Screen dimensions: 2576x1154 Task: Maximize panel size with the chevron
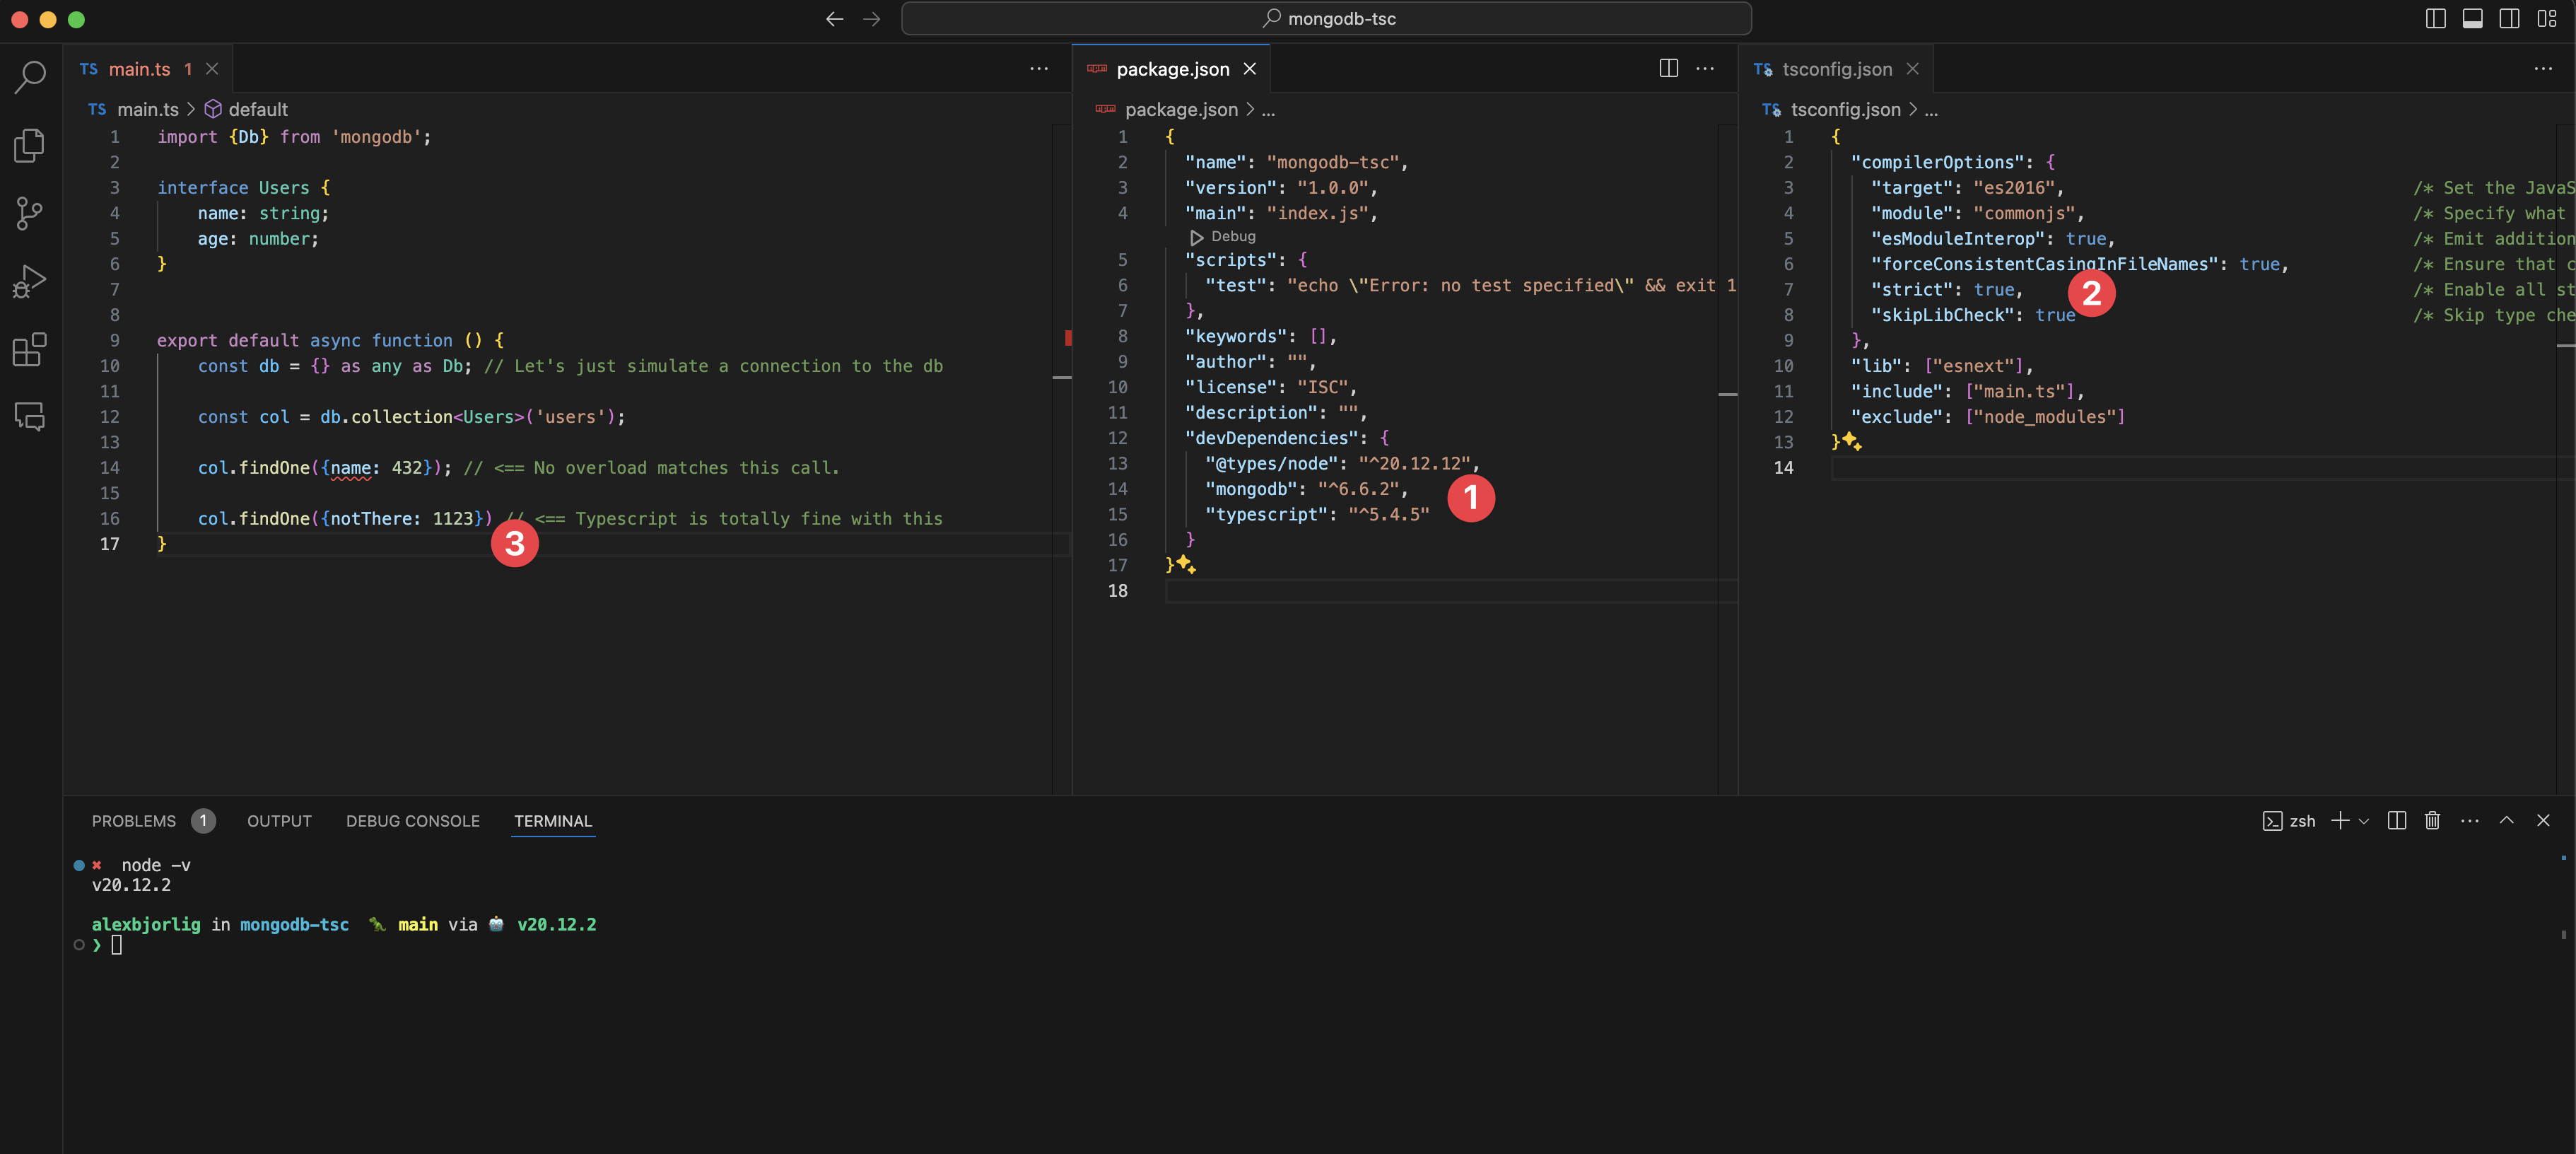point(2506,821)
